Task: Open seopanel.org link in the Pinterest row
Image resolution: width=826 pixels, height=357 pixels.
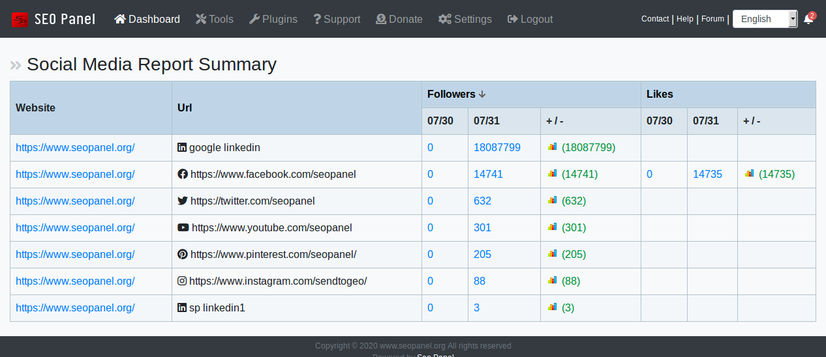Action: click(75, 255)
